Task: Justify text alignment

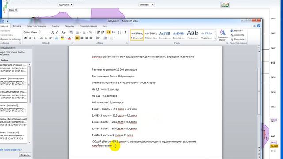Action: point(91,38)
